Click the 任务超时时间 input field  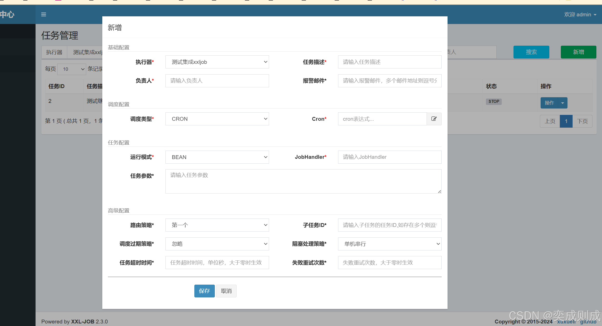point(217,262)
